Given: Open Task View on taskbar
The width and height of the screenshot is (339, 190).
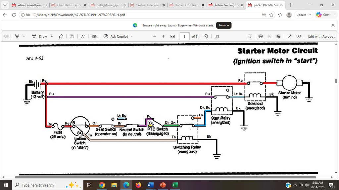Looking at the screenshot, I should pos(89,185).
